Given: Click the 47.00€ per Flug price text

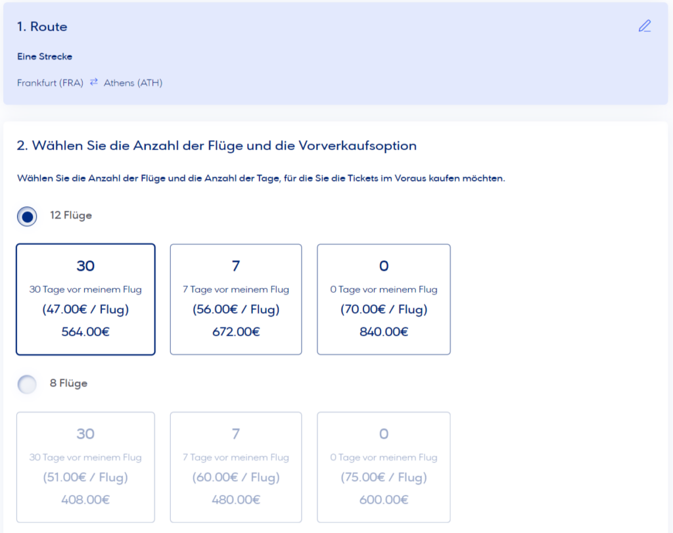Looking at the screenshot, I should pos(85,310).
